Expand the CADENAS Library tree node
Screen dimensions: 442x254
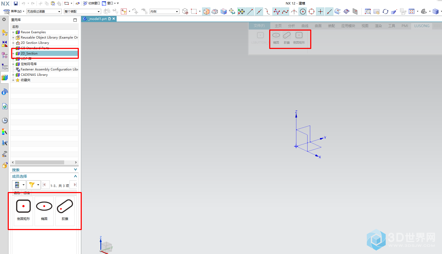click(x=13, y=75)
